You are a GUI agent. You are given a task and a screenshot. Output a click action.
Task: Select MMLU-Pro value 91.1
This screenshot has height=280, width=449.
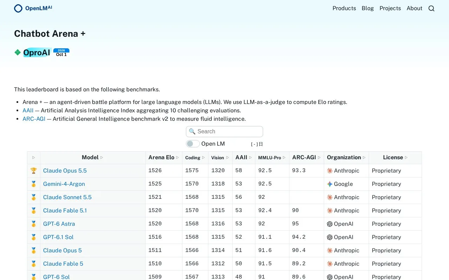tap(265, 237)
